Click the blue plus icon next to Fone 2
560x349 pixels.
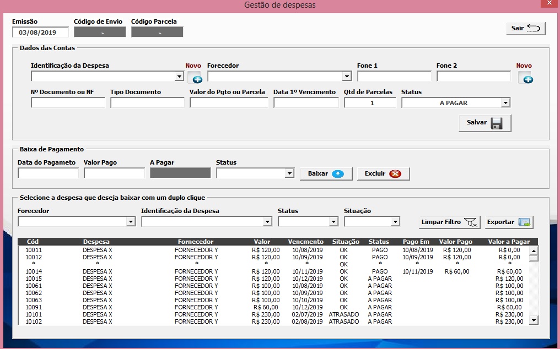526,78
